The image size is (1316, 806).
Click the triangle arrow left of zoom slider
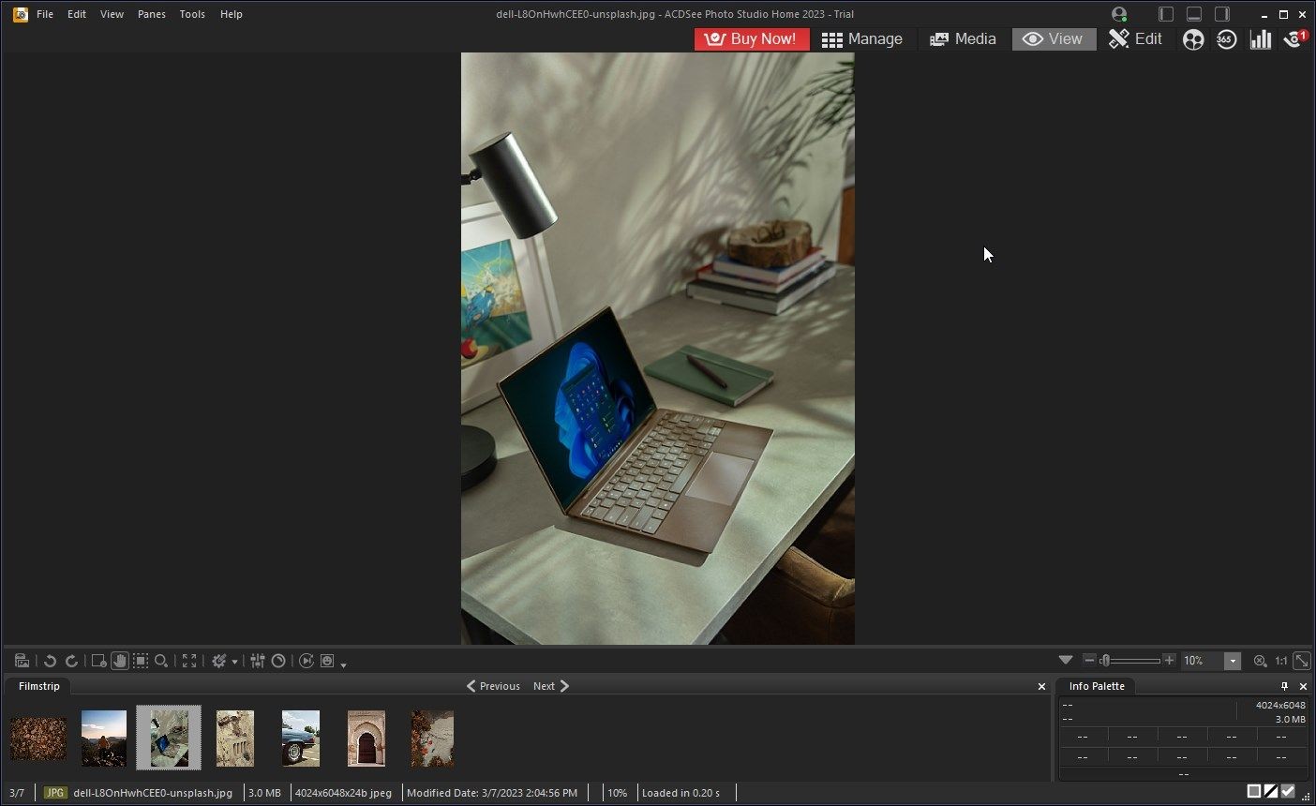click(1066, 661)
